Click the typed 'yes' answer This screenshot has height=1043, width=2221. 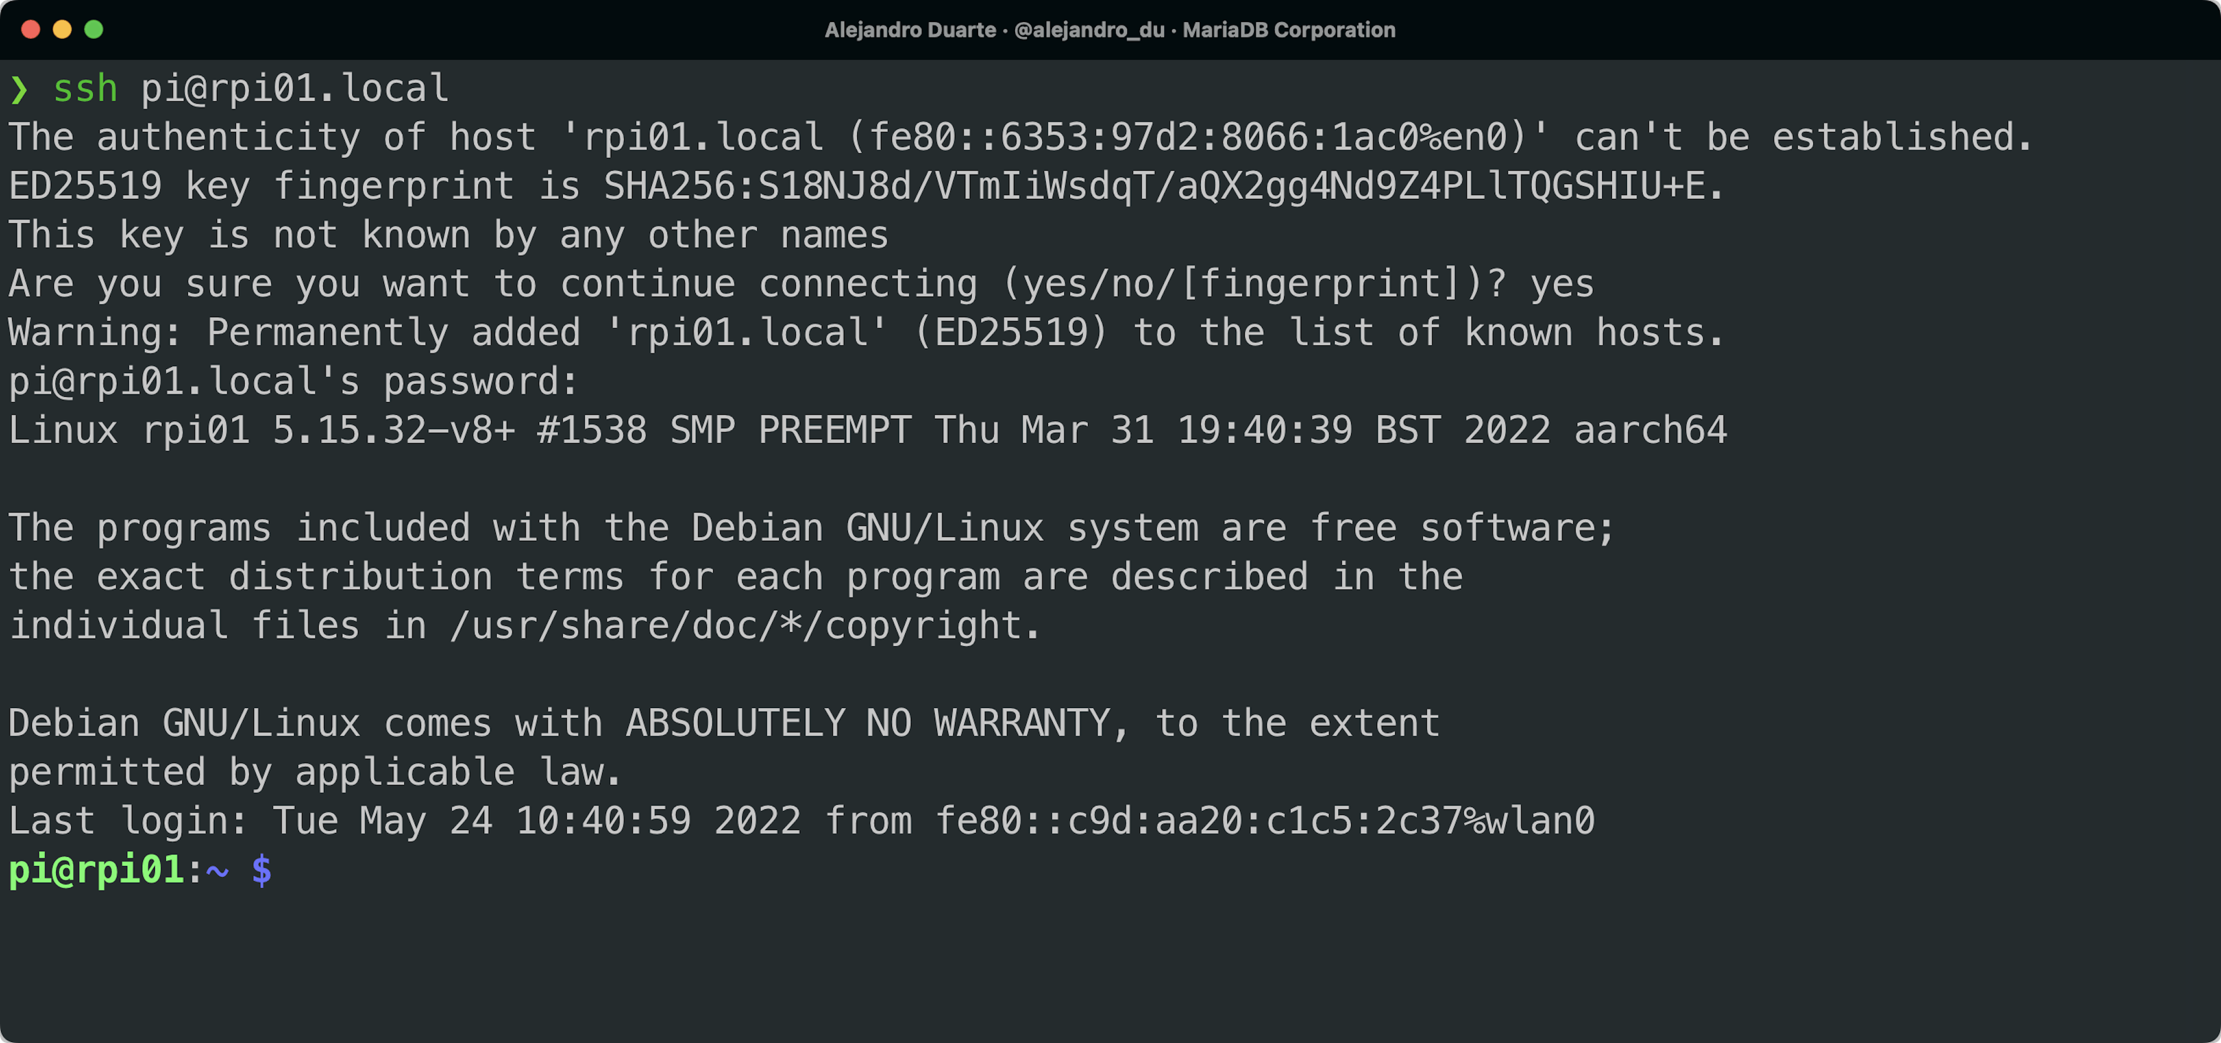pos(1562,285)
